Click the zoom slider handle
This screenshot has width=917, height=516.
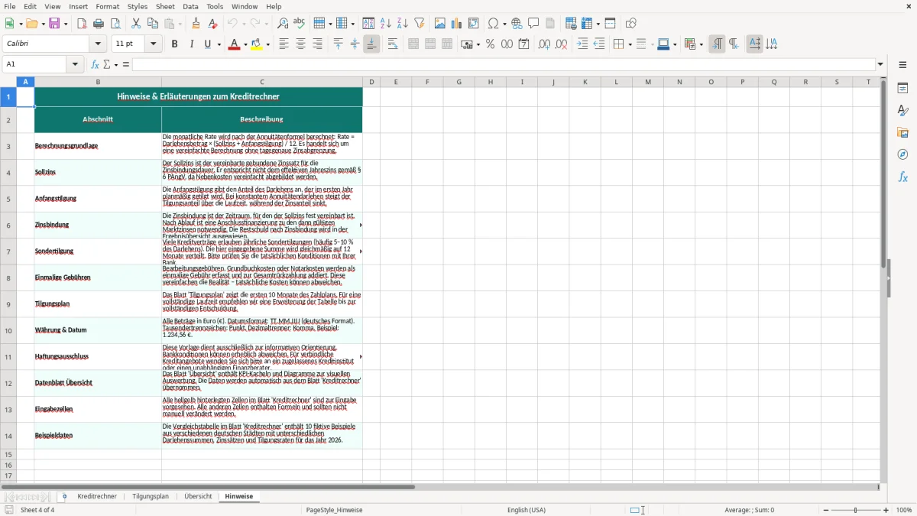point(856,510)
